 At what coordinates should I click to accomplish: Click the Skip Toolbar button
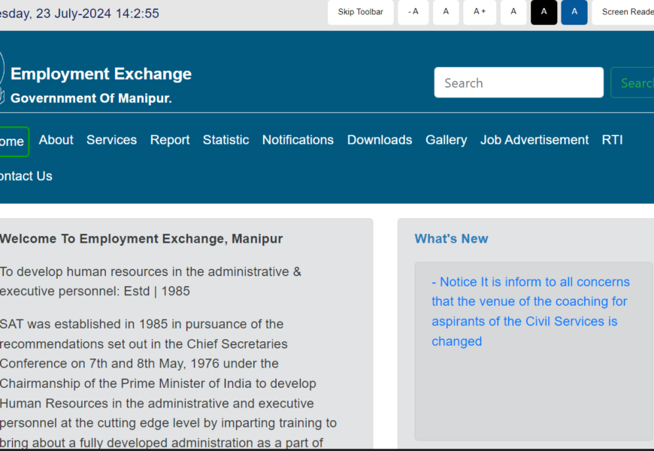pyautogui.click(x=360, y=12)
